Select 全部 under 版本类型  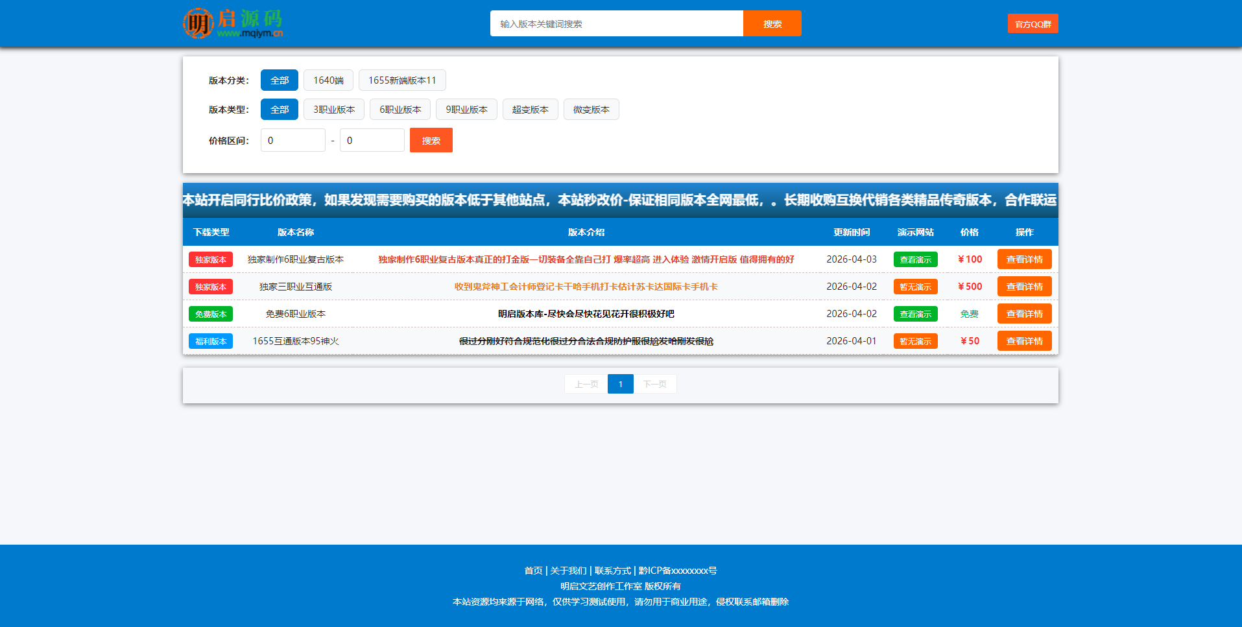tap(279, 109)
